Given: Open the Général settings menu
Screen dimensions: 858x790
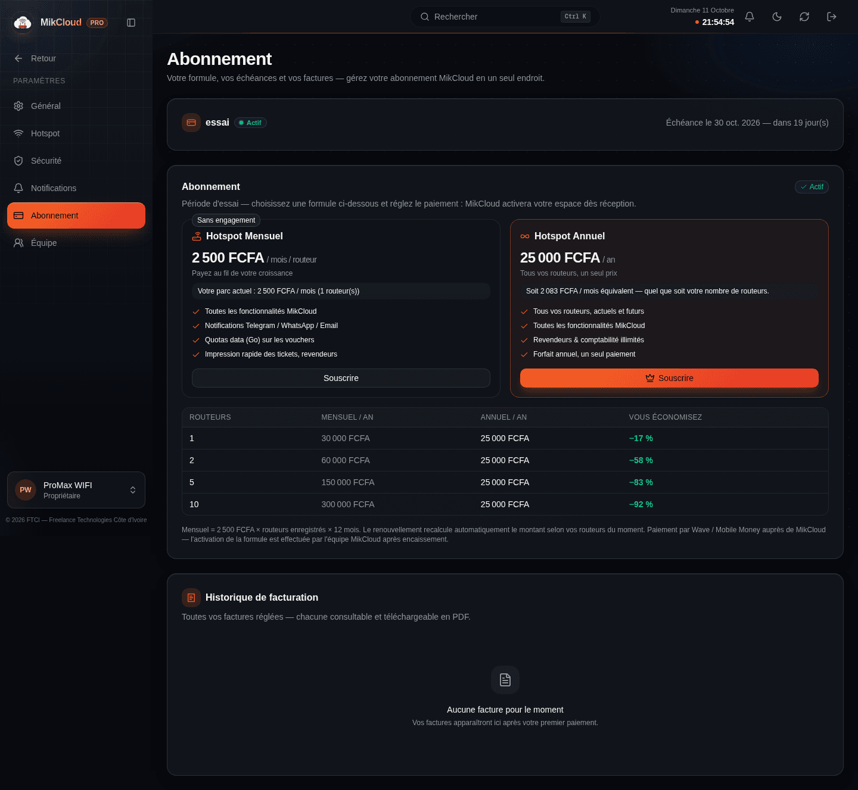Looking at the screenshot, I should [76, 106].
